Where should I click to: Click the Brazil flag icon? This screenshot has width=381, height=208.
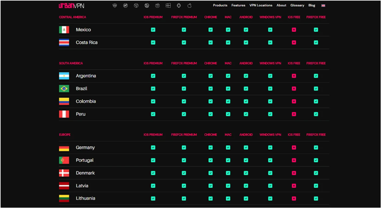64,88
